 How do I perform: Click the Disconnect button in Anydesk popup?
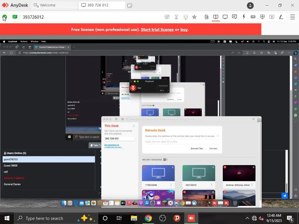click(163, 86)
